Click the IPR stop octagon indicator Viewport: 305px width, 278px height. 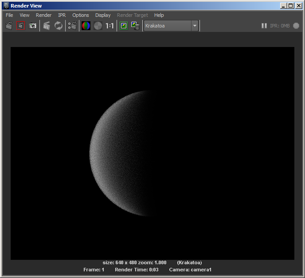pyautogui.click(x=296, y=26)
